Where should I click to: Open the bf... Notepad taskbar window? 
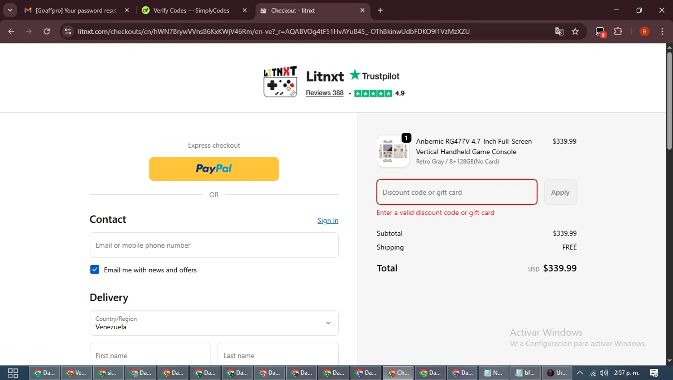click(x=525, y=373)
